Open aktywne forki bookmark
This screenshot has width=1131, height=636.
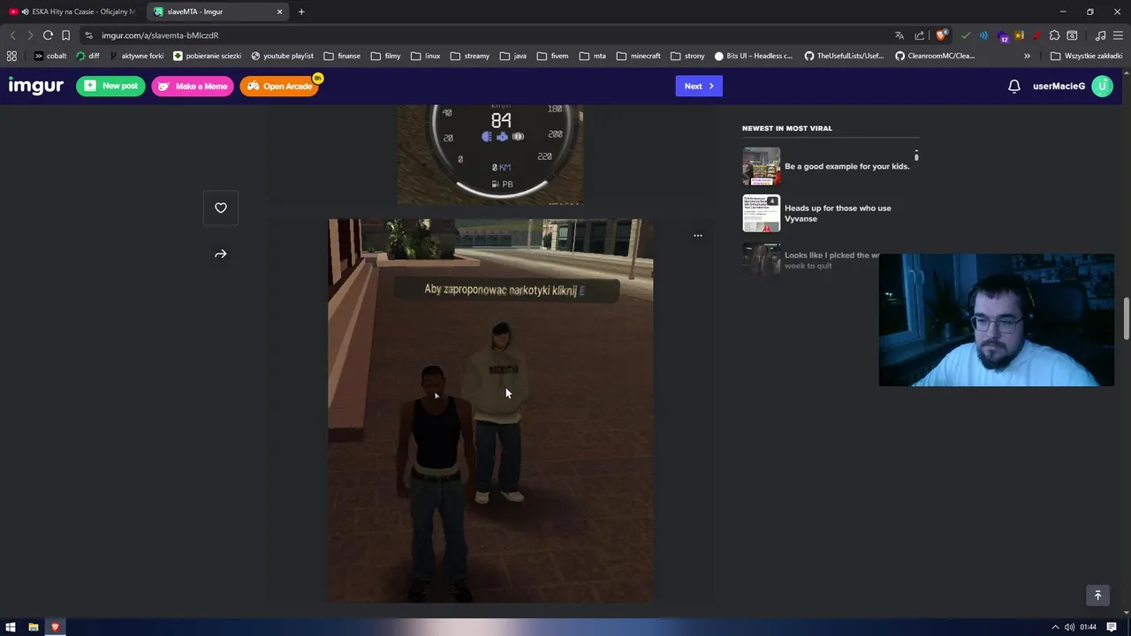click(x=136, y=56)
